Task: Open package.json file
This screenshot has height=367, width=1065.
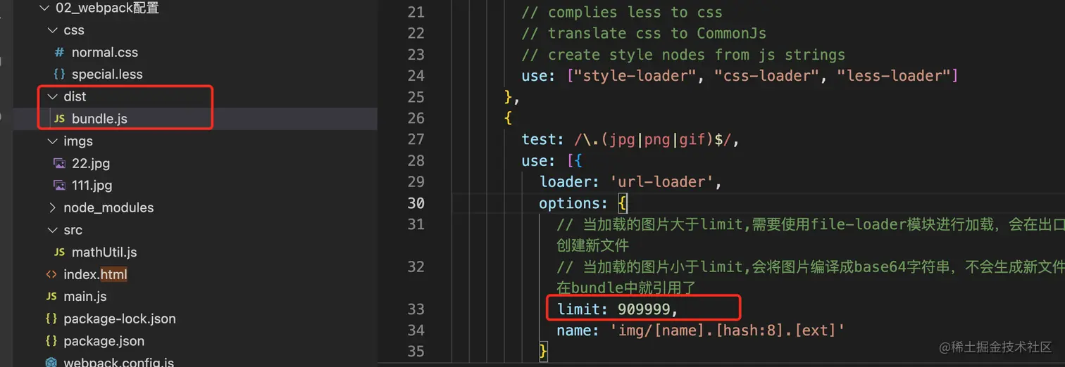Action: [x=104, y=341]
